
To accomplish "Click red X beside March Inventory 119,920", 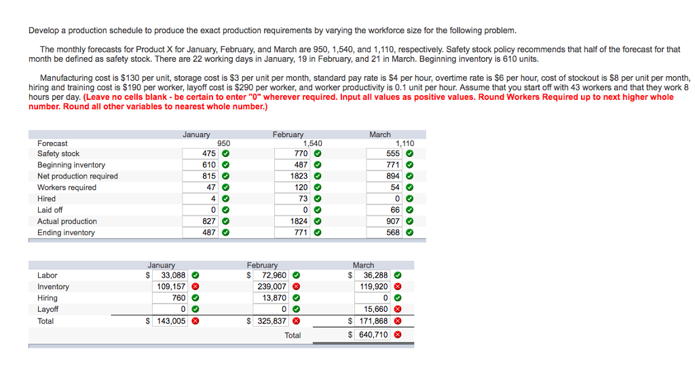I will tap(398, 287).
